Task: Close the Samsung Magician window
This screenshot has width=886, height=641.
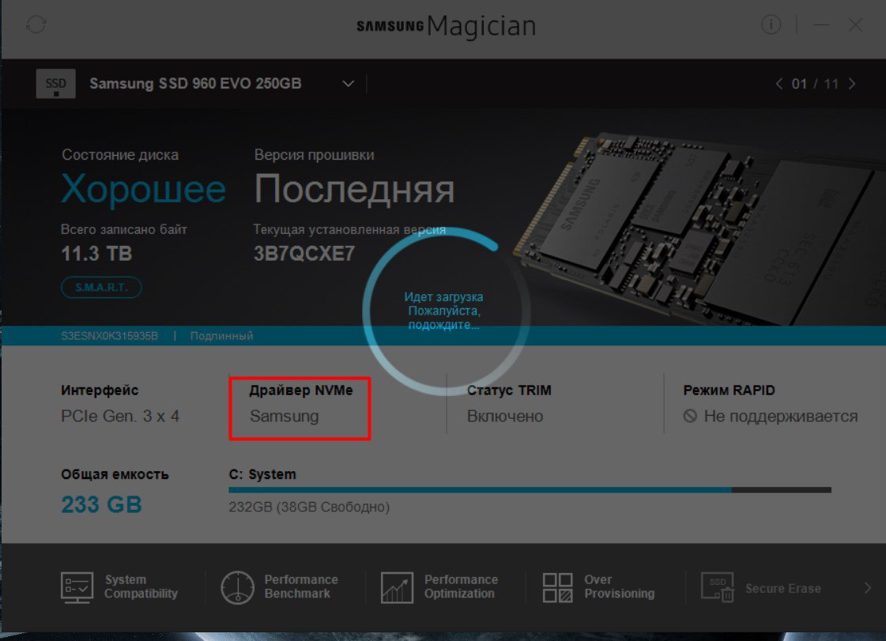Action: 855,25
